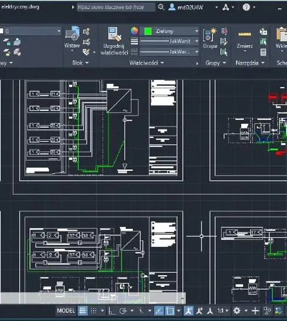Switch to the MODEL space button

(x=66, y=310)
